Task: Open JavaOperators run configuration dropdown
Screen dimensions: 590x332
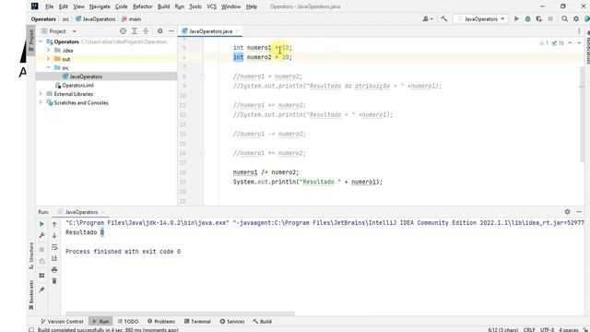Action: 481,18
